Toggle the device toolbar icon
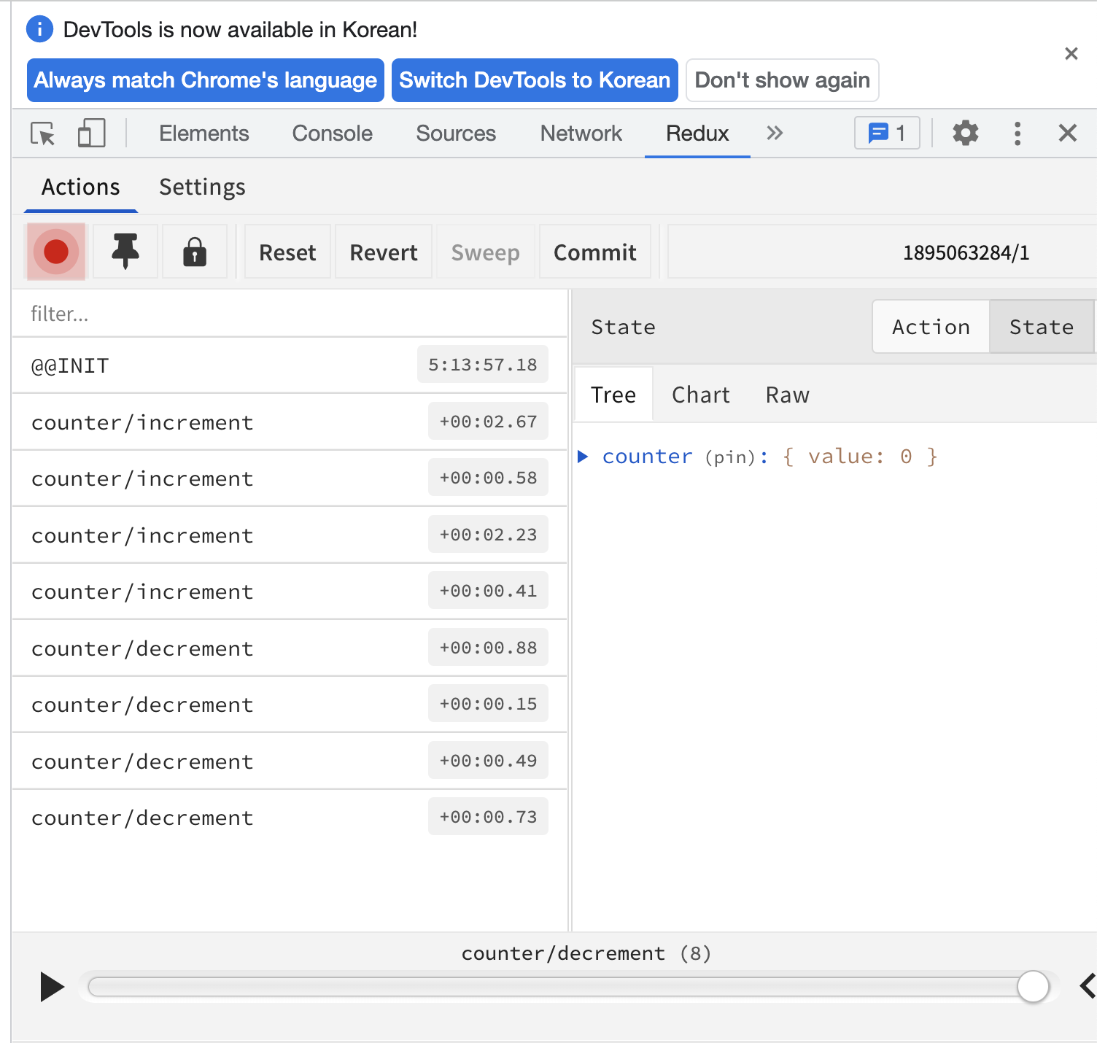 click(x=92, y=133)
